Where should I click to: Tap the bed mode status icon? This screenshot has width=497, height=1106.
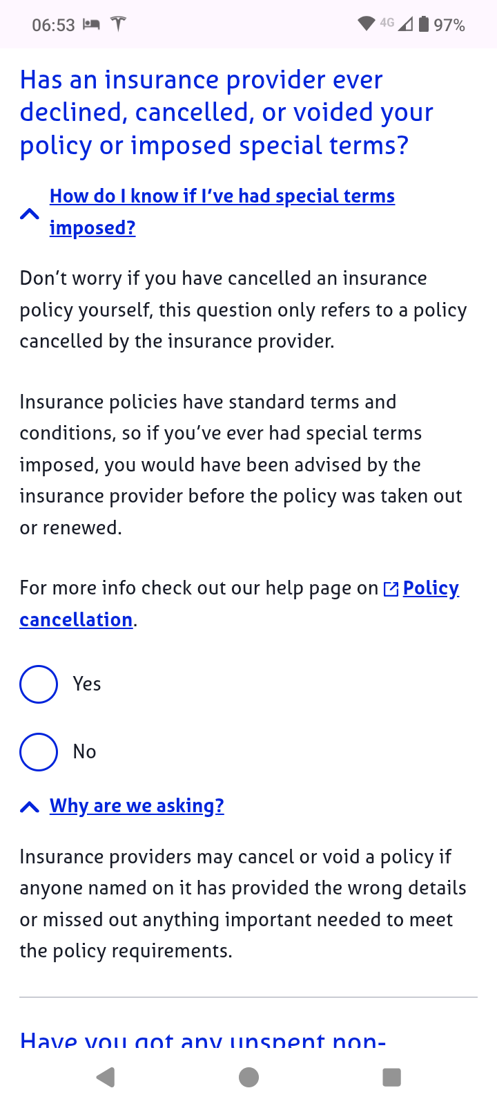(x=91, y=25)
